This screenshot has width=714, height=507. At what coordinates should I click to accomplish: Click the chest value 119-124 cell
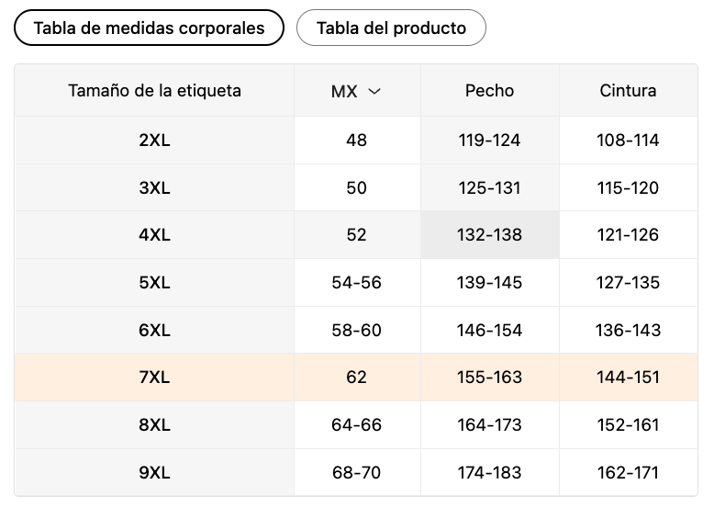tap(489, 140)
